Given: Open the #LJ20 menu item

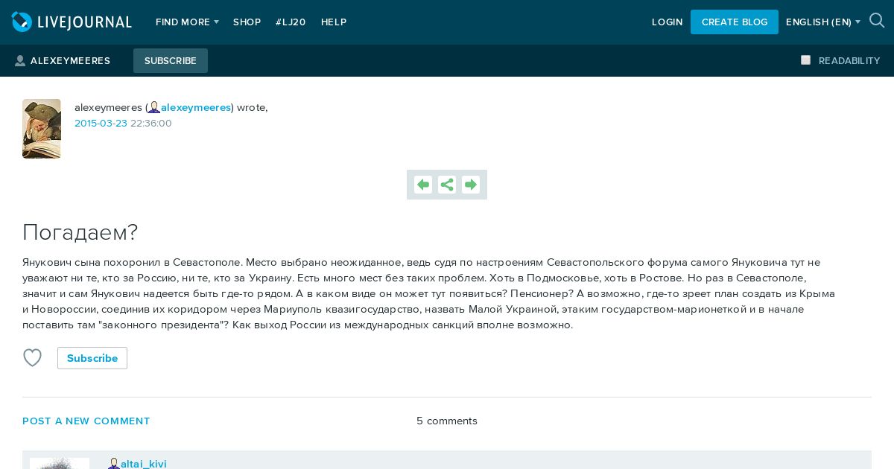Looking at the screenshot, I should click(291, 22).
